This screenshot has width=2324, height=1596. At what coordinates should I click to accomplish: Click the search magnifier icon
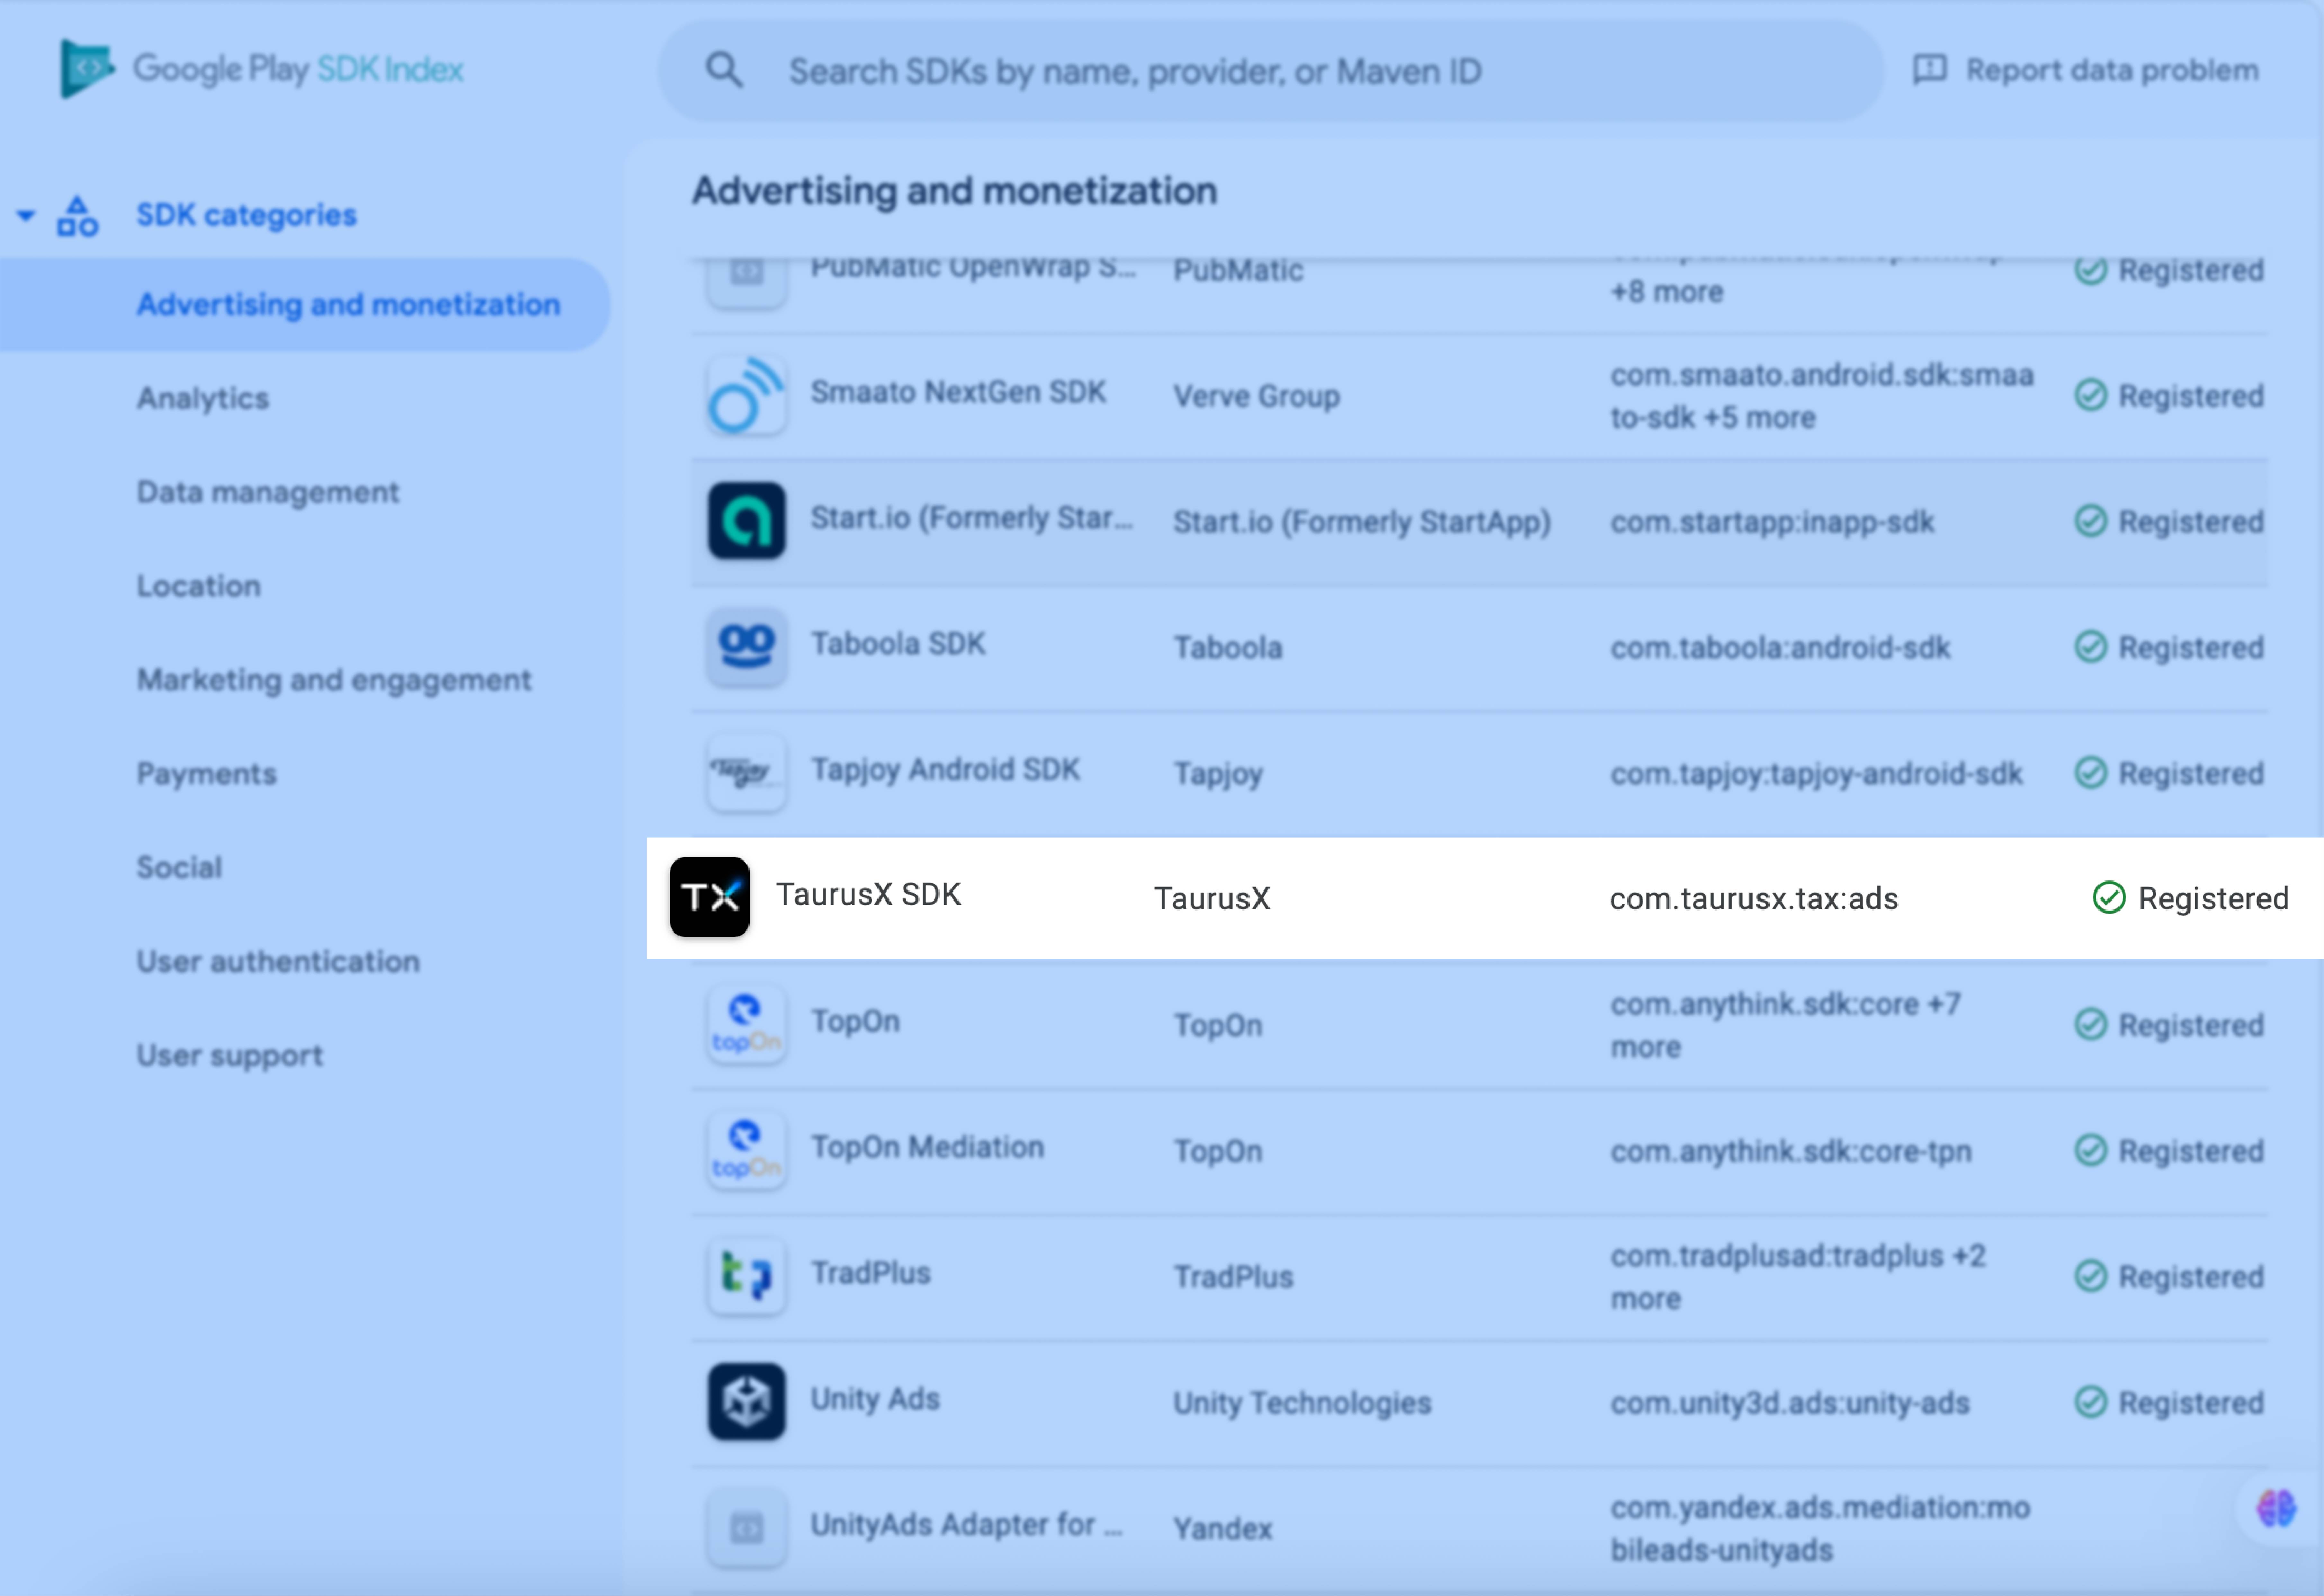[x=724, y=70]
